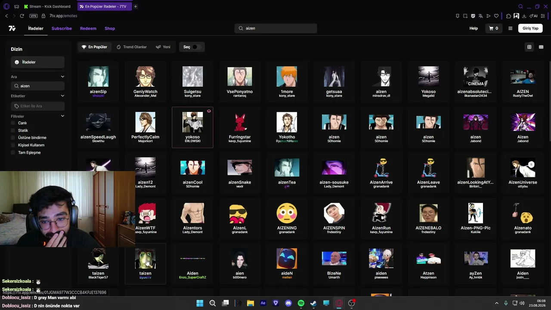Open Spotify from the taskbar
Viewport: 551px width, 310px height.
click(x=301, y=303)
